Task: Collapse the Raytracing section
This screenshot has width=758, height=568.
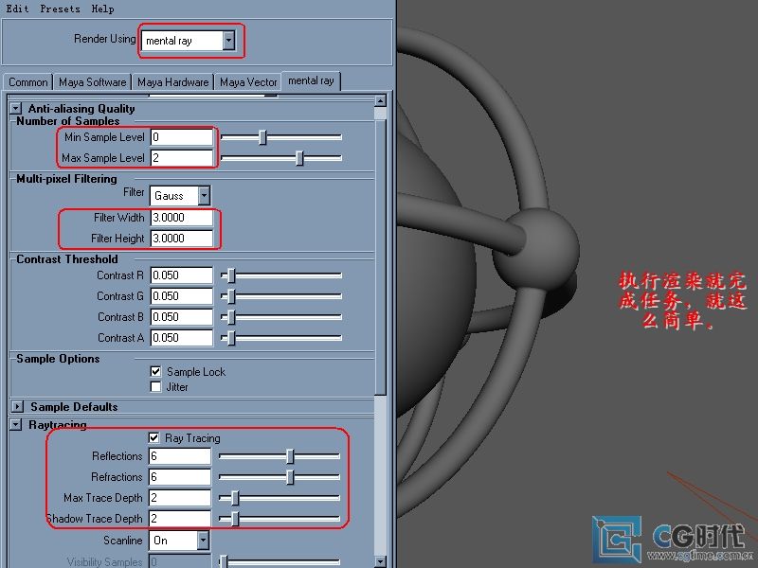Action: 16,424
